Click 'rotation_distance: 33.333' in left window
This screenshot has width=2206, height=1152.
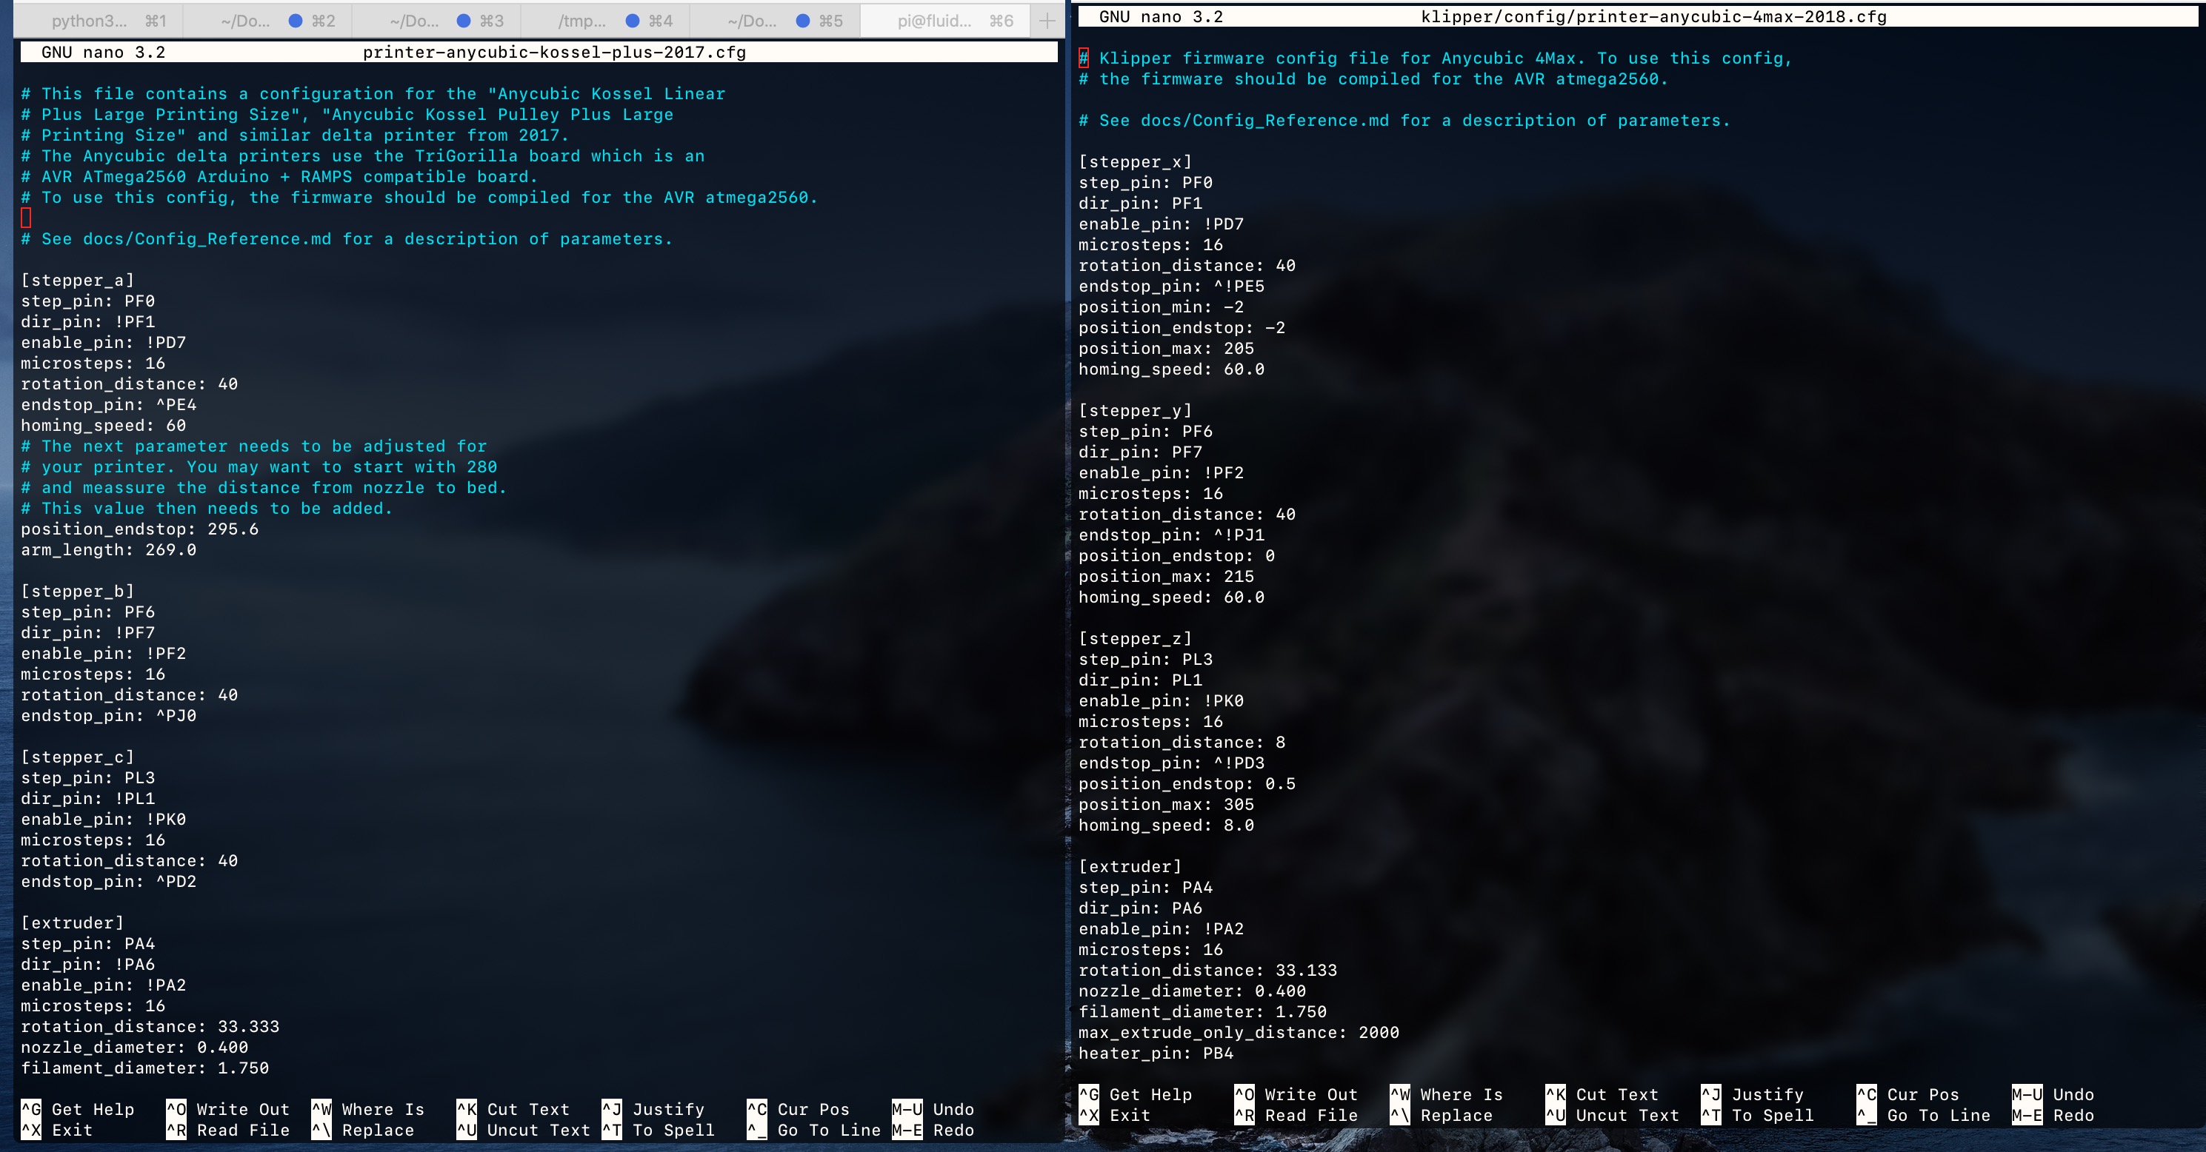pyautogui.click(x=150, y=1026)
